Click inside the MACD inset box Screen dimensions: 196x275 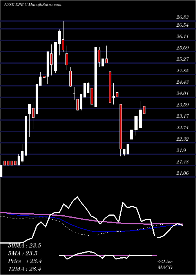point(108,255)
